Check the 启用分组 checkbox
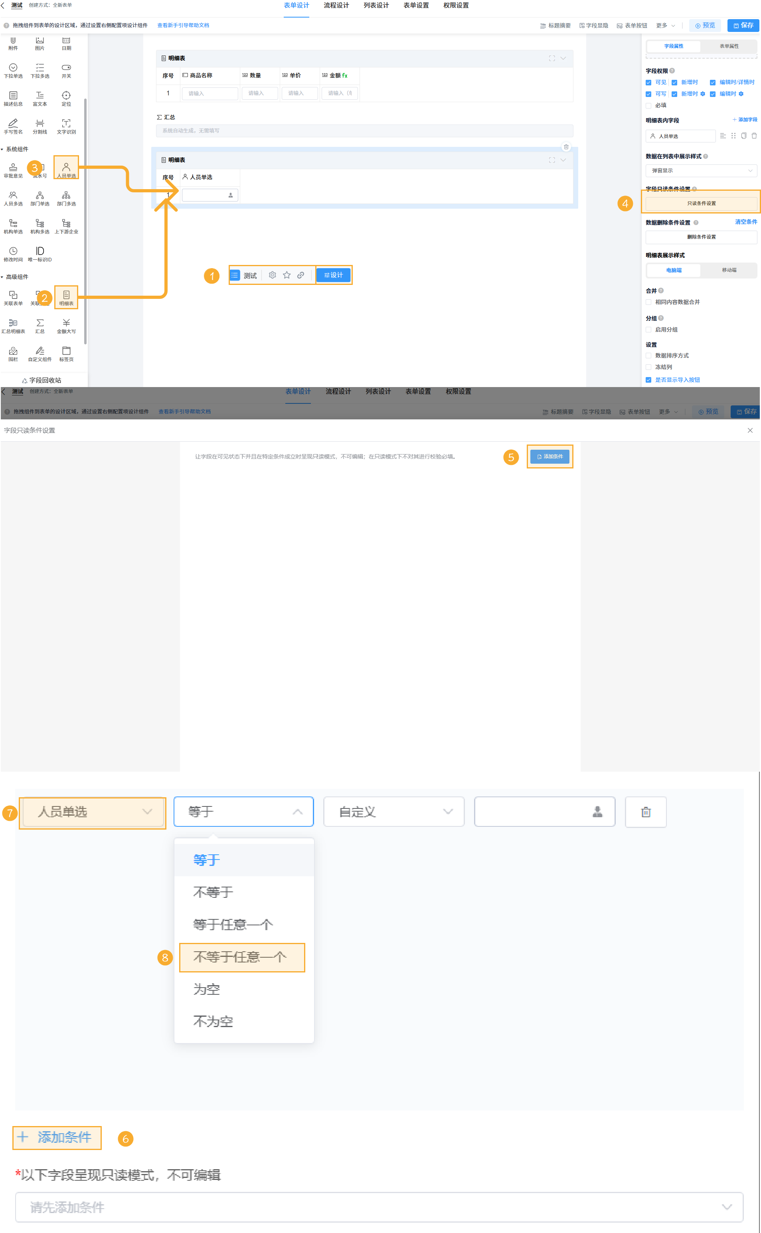 click(x=649, y=330)
